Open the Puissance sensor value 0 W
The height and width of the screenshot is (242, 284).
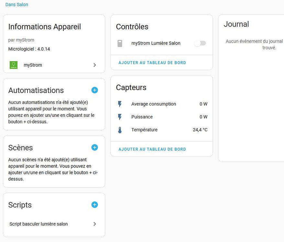[x=203, y=117]
